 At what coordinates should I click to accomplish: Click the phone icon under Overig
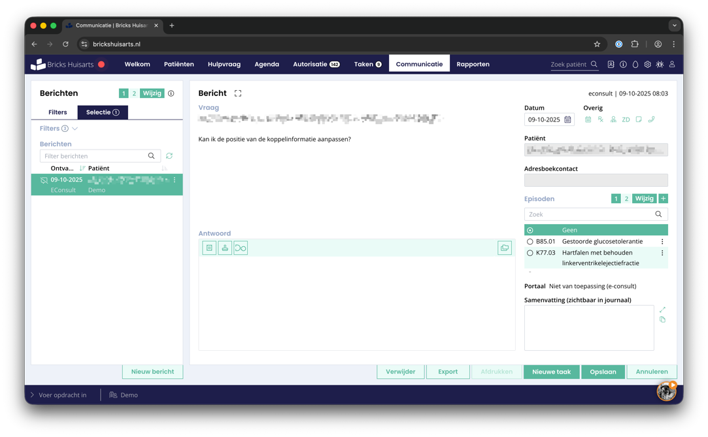(x=651, y=120)
